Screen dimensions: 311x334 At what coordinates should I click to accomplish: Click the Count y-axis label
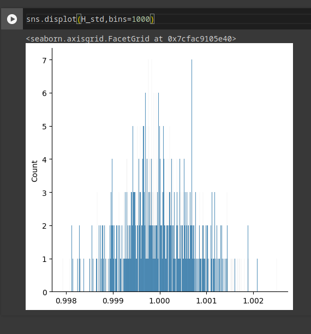tap(34, 171)
